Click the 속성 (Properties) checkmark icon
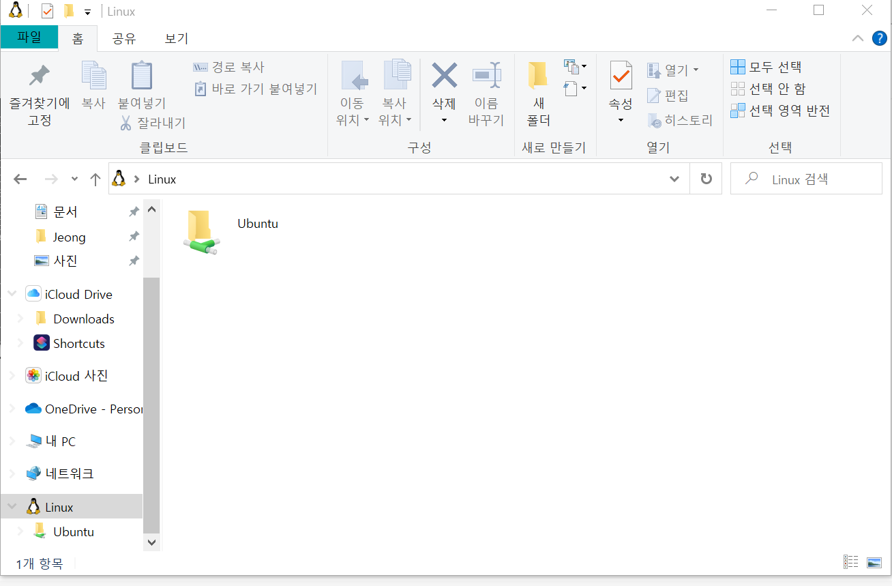Viewport: 892px width, 586px height. (621, 76)
